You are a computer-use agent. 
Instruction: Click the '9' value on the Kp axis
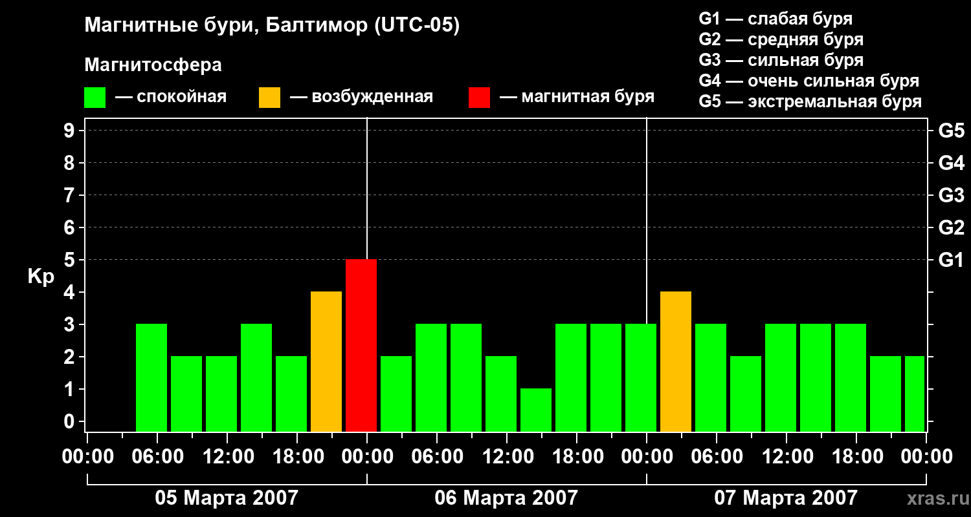click(71, 131)
